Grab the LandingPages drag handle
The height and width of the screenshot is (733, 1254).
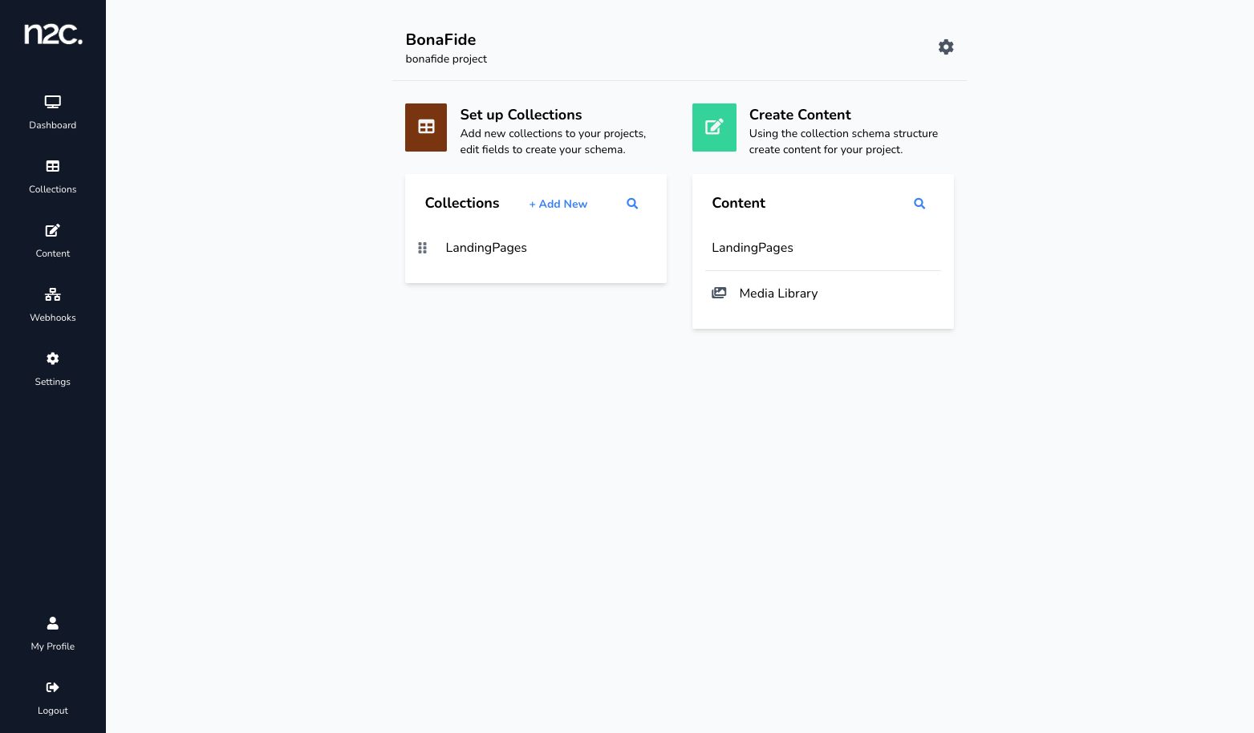423,248
